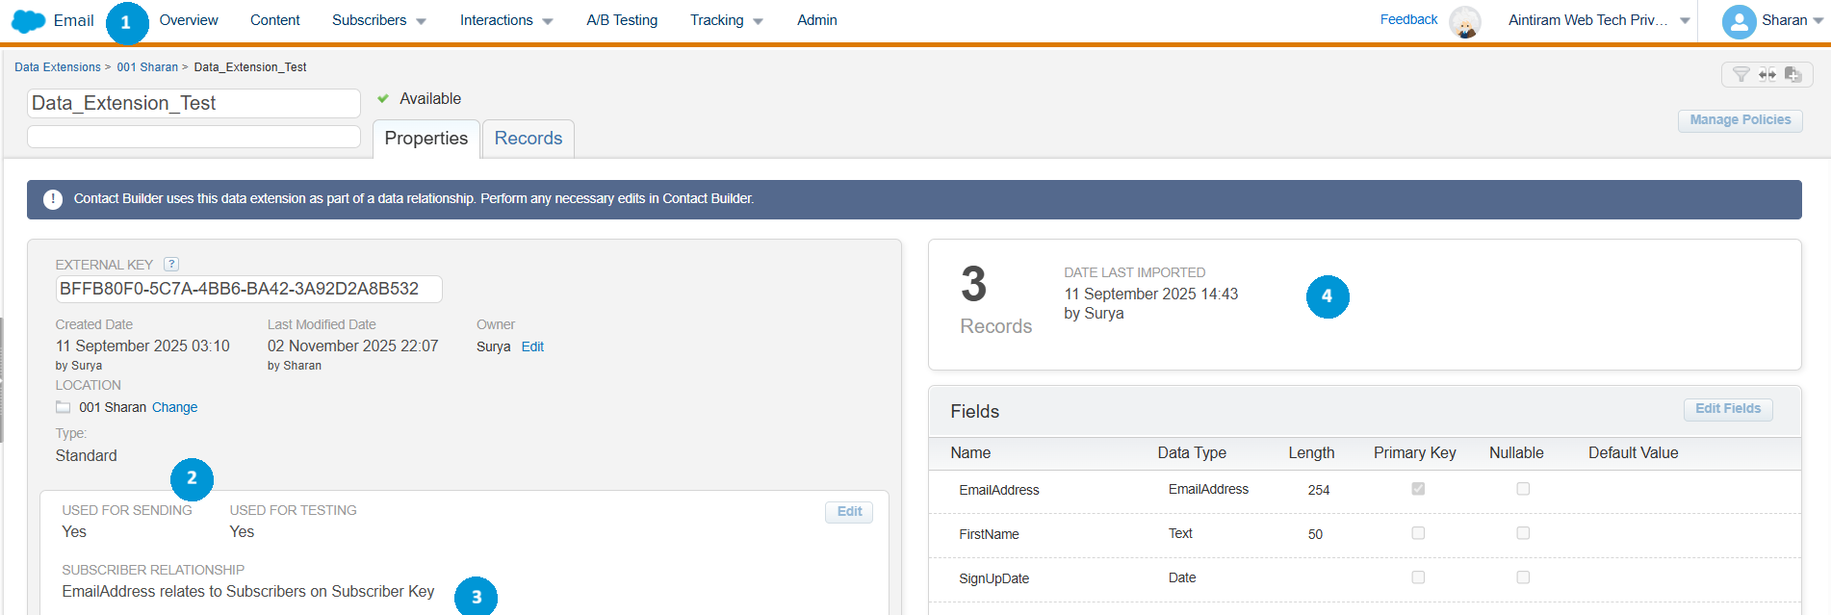Click the empty description field below name

pyautogui.click(x=193, y=137)
